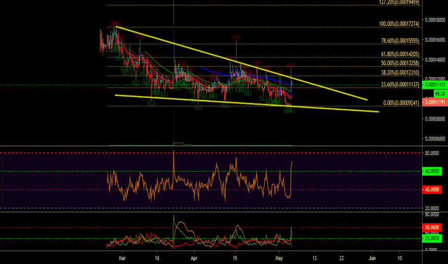Click the May label on the time axis
The width and height of the screenshot is (448, 264).
[279, 258]
